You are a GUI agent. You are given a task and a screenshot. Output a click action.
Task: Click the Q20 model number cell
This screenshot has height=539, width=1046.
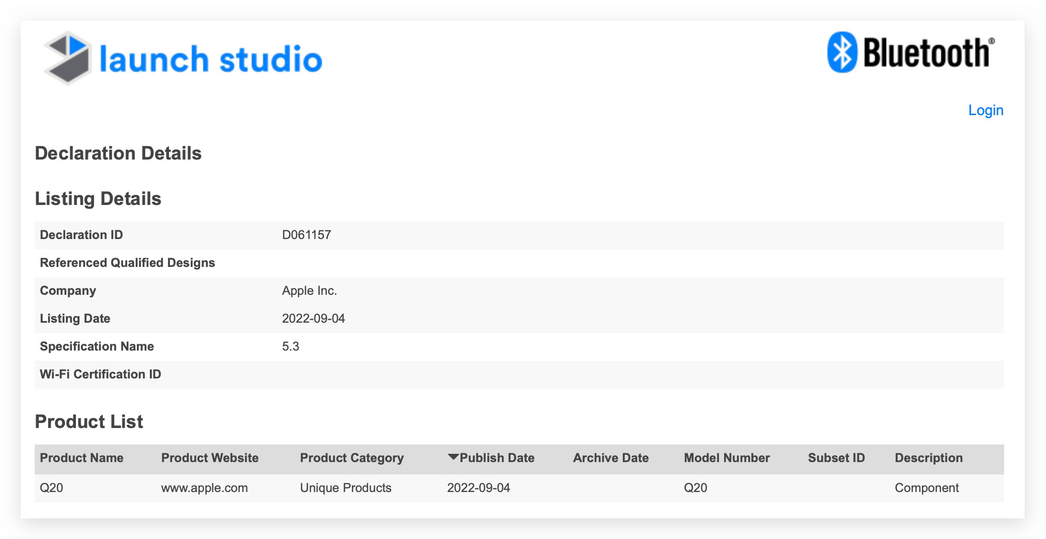[695, 488]
